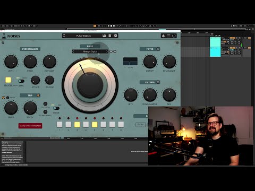The image size is (255, 191).
Task: Click the Performance section label
Action: [30, 49]
